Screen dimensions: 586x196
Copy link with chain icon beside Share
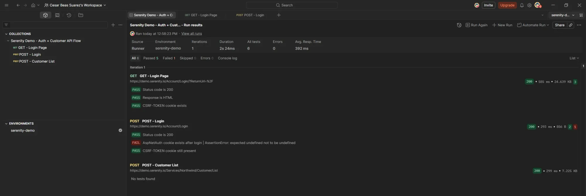[x=570, y=25]
